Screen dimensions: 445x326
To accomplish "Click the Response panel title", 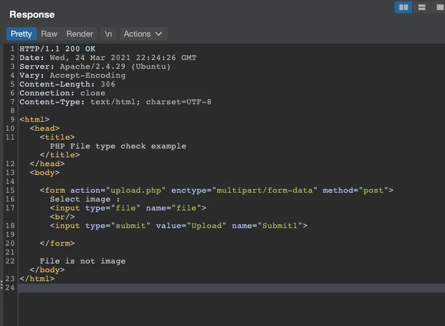I will 32,14.
